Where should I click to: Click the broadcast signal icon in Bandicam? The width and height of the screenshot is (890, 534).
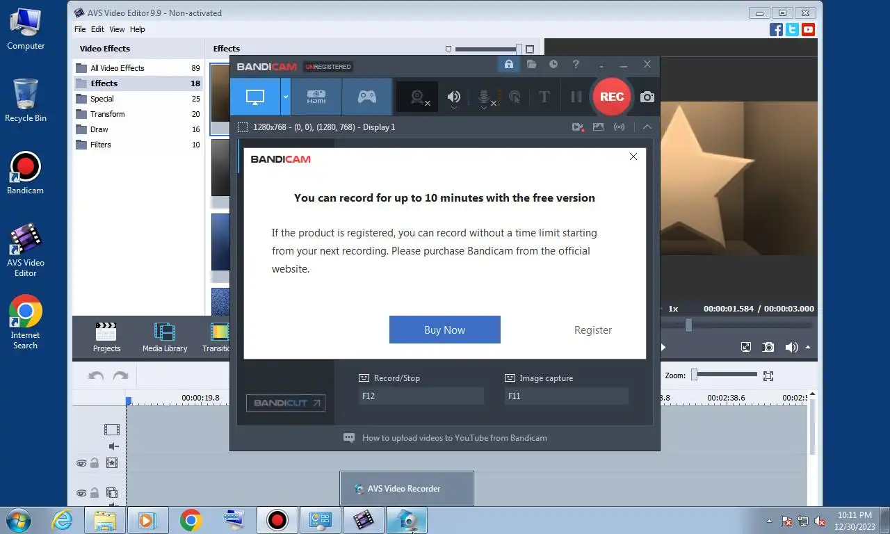(x=619, y=127)
